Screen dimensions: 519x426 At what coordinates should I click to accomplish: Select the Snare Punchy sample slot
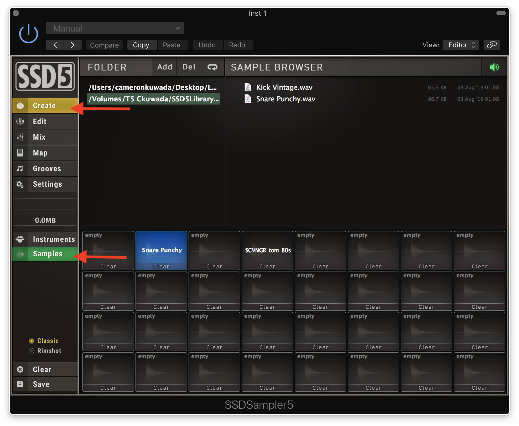161,247
